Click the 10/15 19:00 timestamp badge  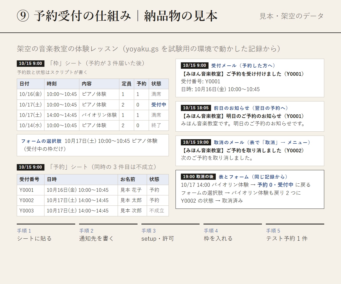(x=196, y=142)
